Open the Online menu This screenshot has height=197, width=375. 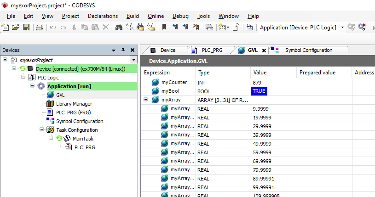(x=156, y=16)
